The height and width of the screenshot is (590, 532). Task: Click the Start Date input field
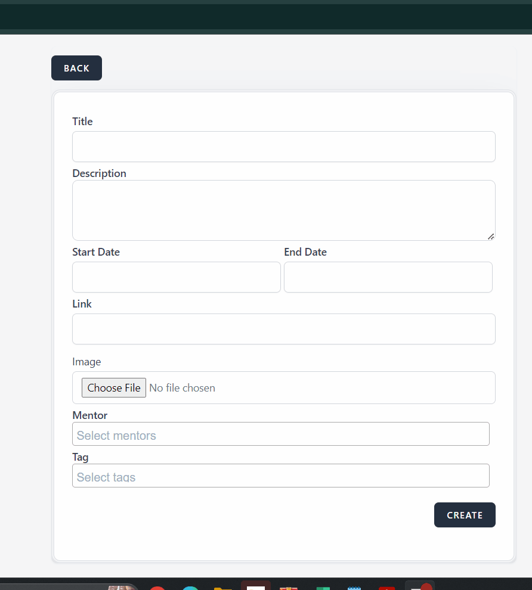(x=176, y=277)
